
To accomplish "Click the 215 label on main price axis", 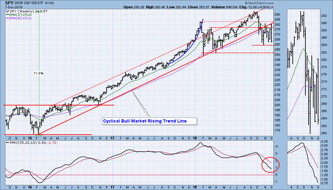I will [x=277, y=90].
